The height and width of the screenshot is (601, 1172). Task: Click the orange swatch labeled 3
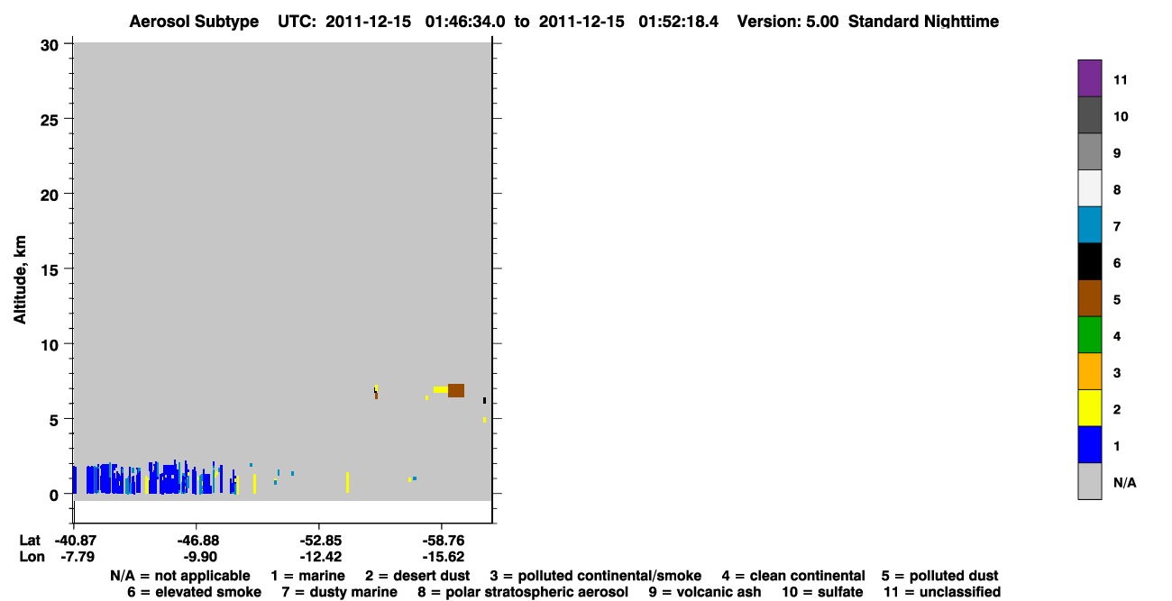tap(1089, 372)
